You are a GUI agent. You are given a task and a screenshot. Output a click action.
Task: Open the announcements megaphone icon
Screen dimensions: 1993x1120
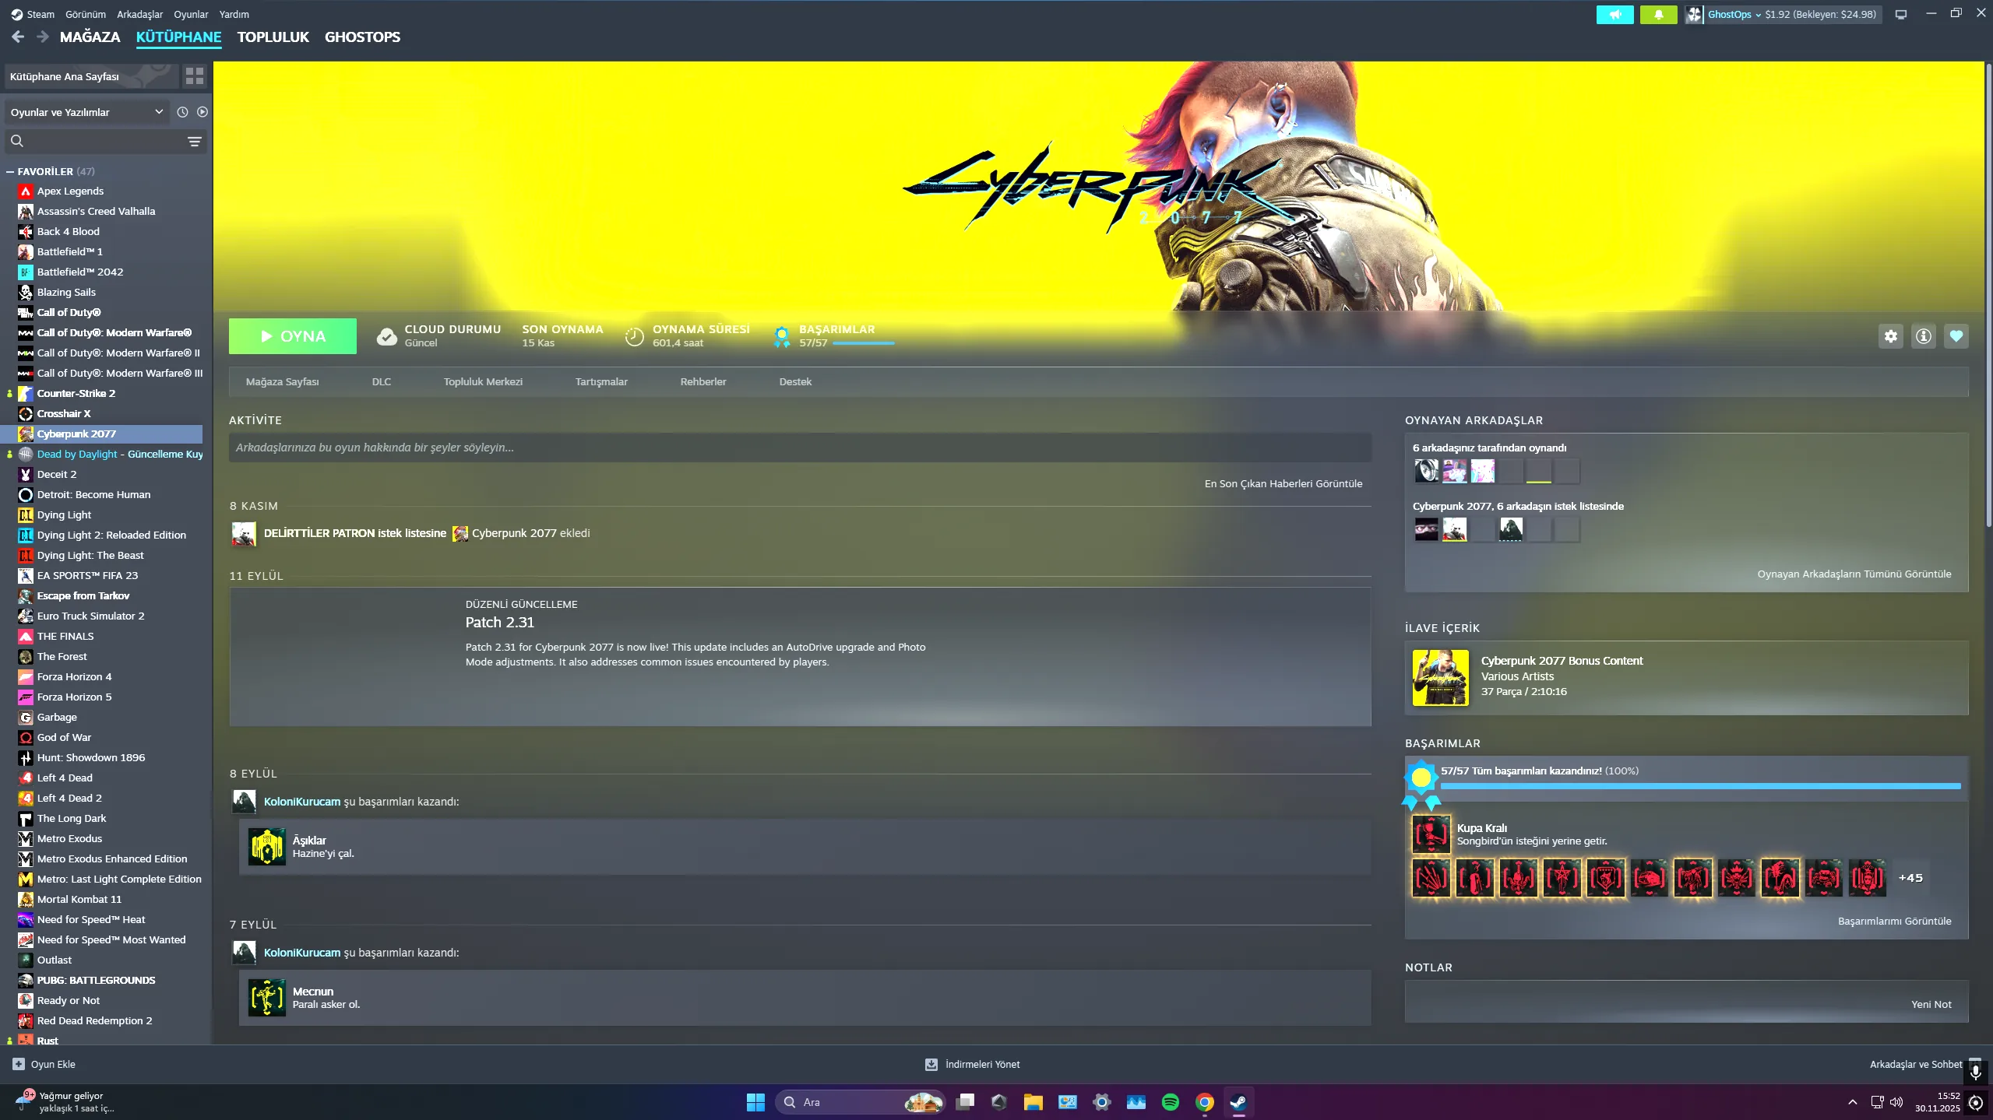click(x=1614, y=14)
